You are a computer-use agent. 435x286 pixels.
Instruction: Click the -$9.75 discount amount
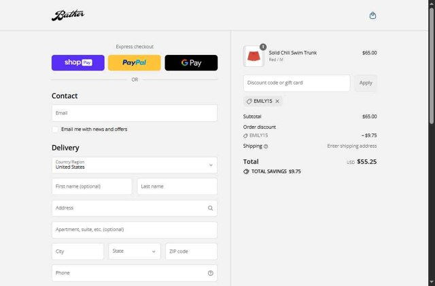[x=369, y=136]
